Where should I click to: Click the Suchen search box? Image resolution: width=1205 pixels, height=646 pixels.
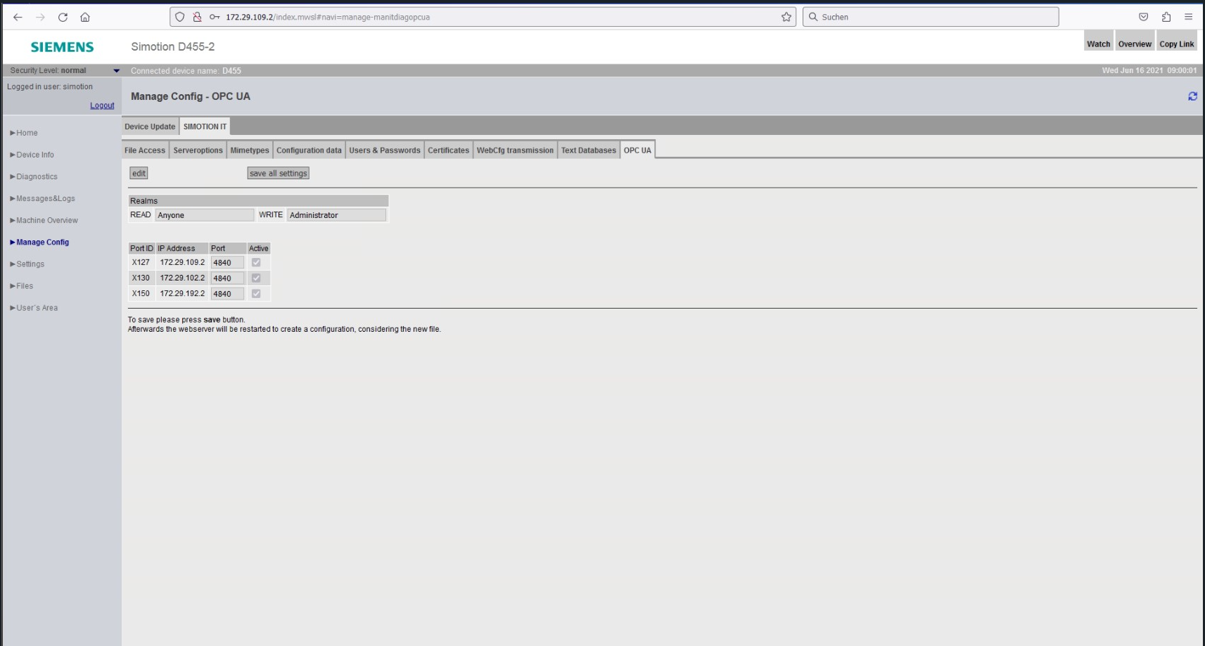931,17
